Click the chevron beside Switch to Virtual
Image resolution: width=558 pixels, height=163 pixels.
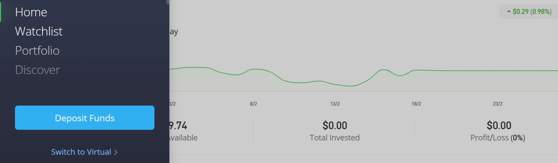click(x=116, y=152)
